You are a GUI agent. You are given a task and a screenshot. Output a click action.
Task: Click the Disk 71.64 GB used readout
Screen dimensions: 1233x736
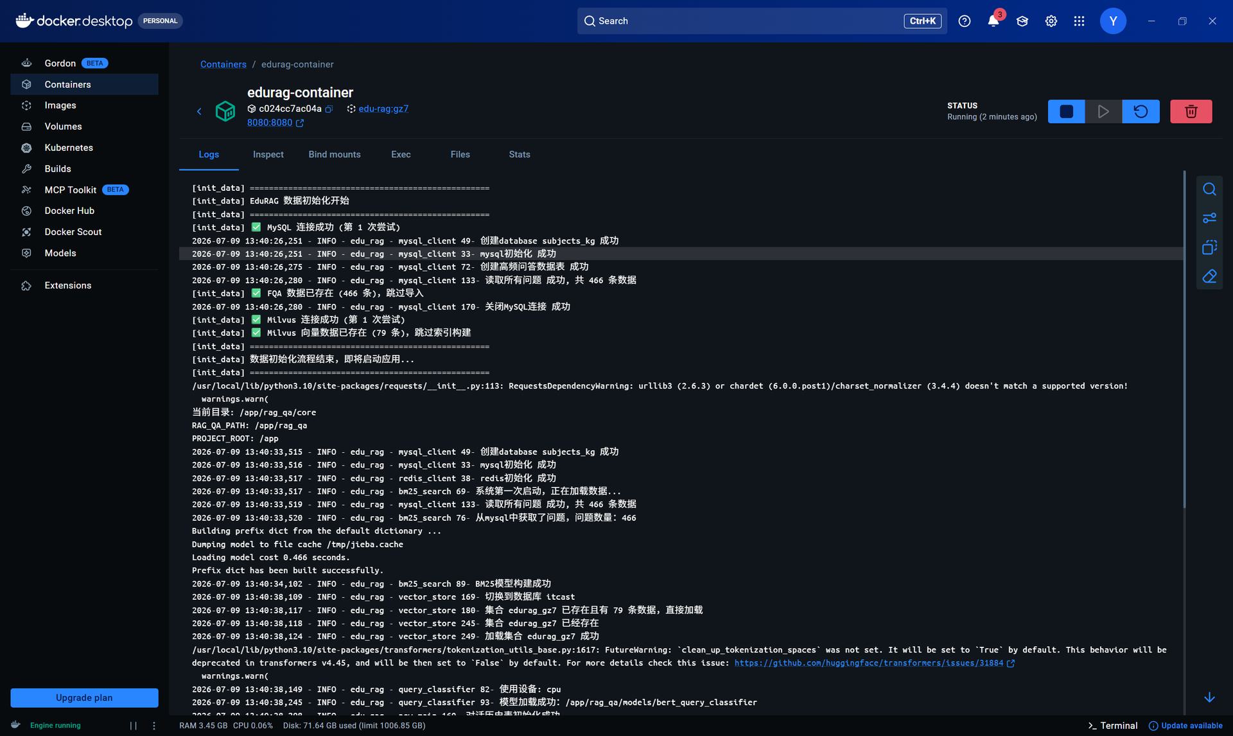[354, 726]
